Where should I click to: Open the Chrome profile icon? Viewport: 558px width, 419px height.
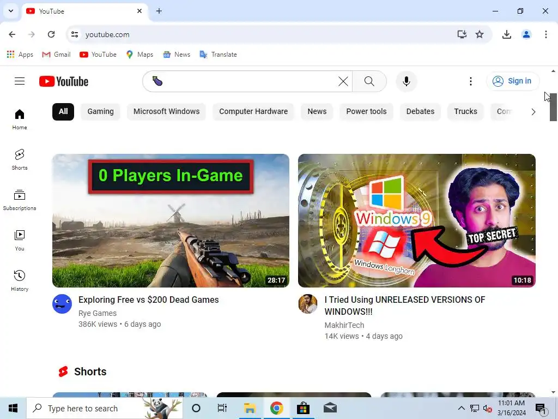click(x=526, y=34)
